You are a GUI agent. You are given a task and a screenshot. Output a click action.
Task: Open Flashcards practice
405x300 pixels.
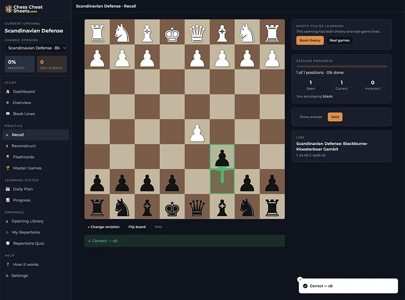click(x=35, y=157)
